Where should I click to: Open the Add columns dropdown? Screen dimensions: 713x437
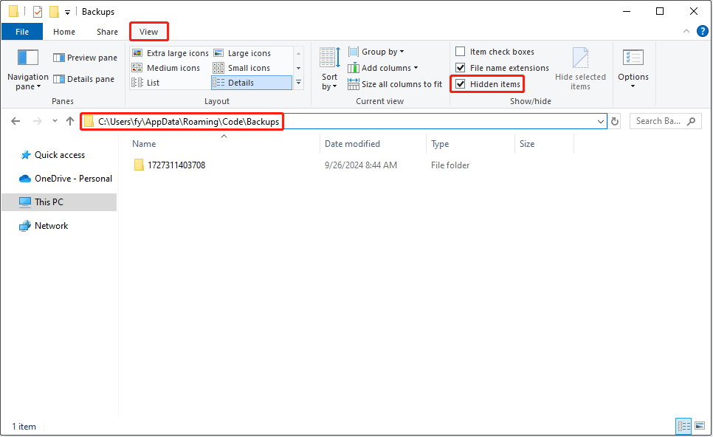383,68
